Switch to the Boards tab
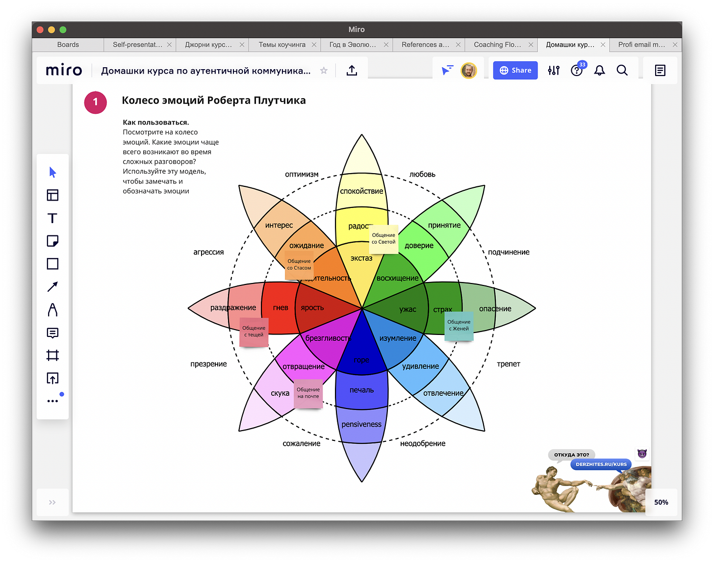This screenshot has width=714, height=563. (68, 45)
